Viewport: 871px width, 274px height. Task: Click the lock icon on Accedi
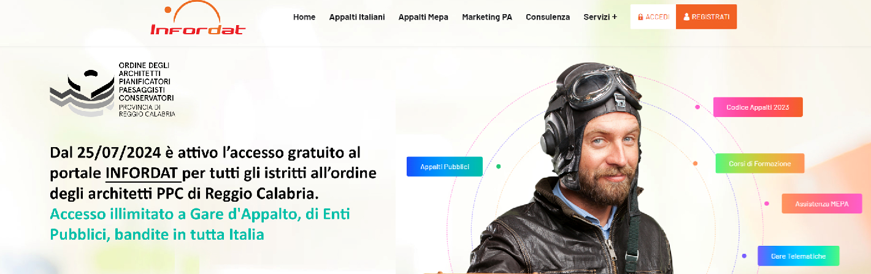pyautogui.click(x=640, y=17)
